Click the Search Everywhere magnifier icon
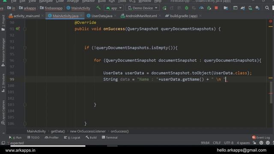Screen dimensions: 274x154 [x=267, y=8]
